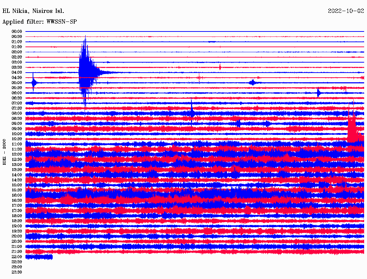This screenshot has width=367, height=279.
Task: Click the '15:00' time label
Action: [x=16, y=185]
